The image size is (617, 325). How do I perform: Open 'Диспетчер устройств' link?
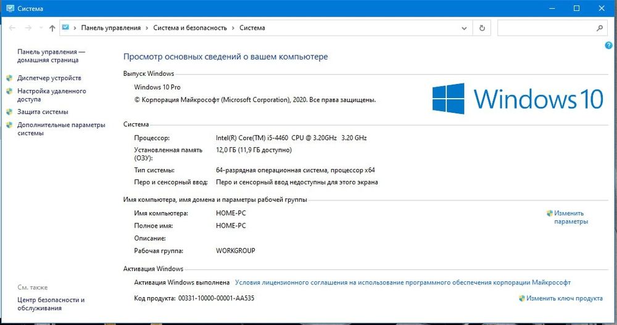49,78
